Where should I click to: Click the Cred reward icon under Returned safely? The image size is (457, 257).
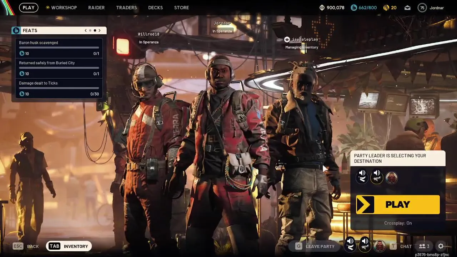(x=22, y=74)
